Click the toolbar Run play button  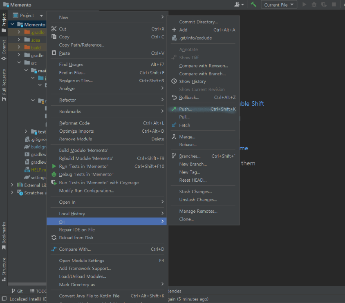304,4
